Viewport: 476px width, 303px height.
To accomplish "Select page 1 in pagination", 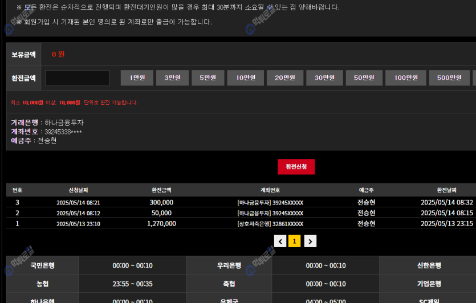I will coord(295,241).
